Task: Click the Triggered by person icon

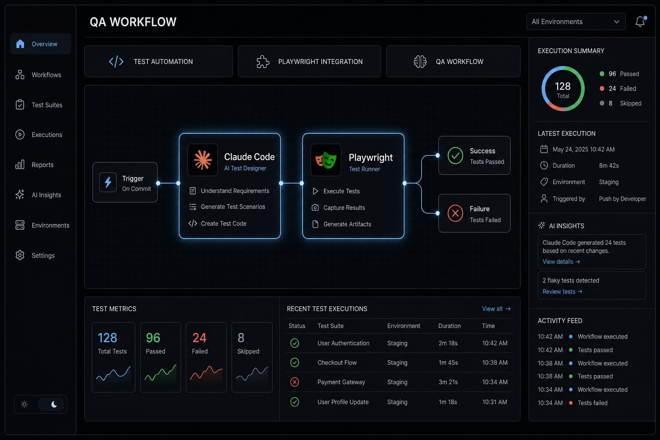Action: point(544,199)
